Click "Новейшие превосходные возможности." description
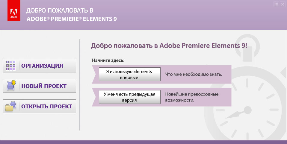The width and height of the screenshot is (287, 144). pos(192,97)
